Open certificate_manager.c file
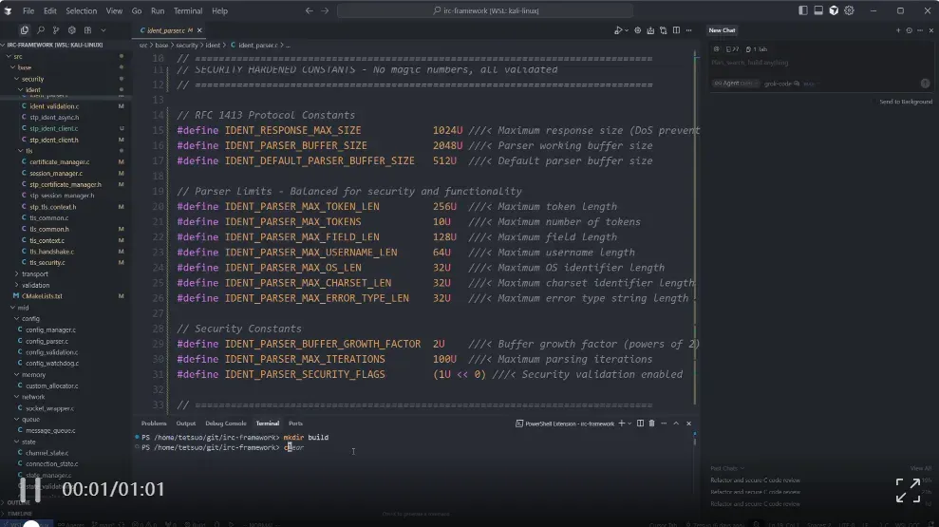Screen dimensions: 939x527 tap(59, 161)
